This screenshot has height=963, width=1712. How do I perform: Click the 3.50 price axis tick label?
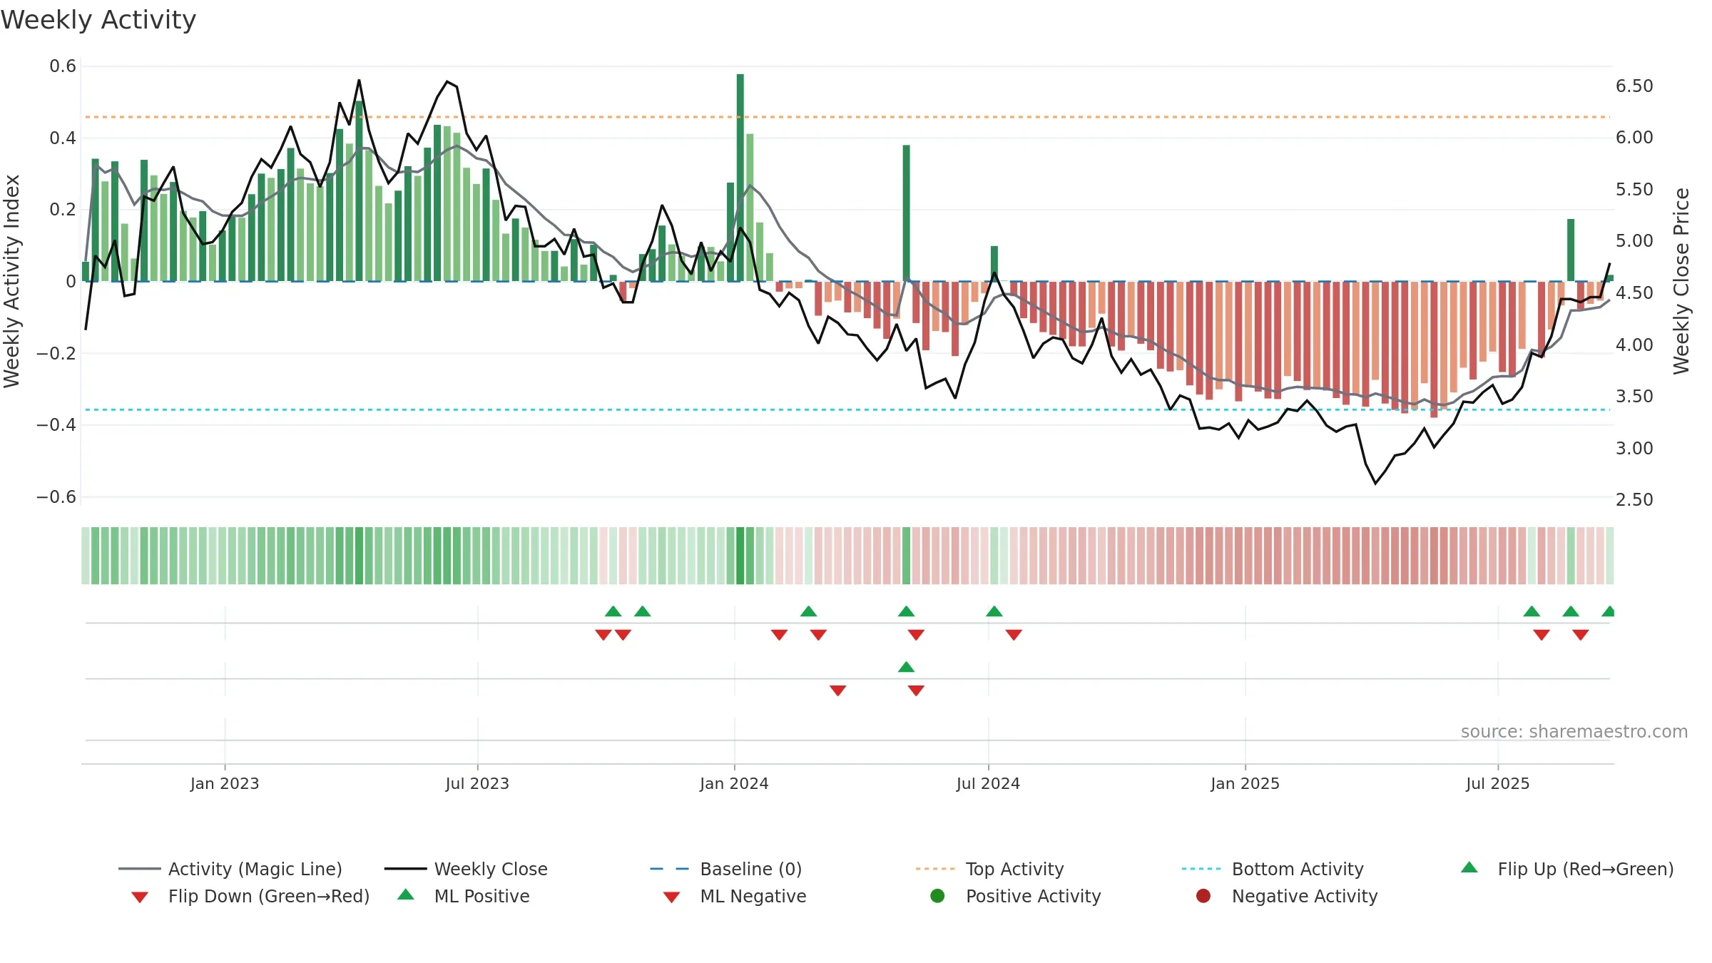click(1634, 397)
